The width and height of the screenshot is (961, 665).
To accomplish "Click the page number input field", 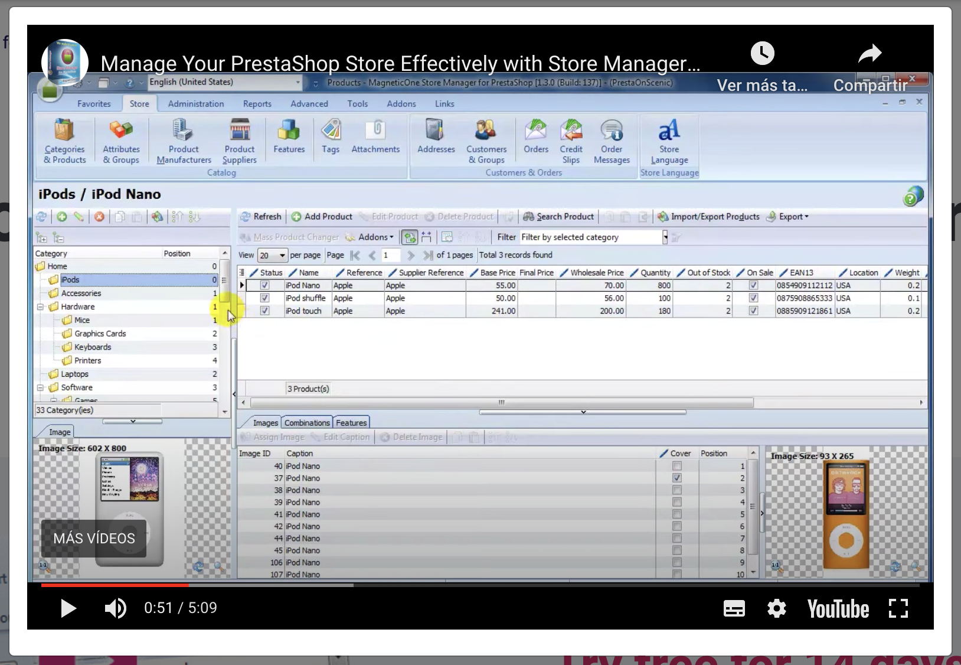I will [390, 255].
